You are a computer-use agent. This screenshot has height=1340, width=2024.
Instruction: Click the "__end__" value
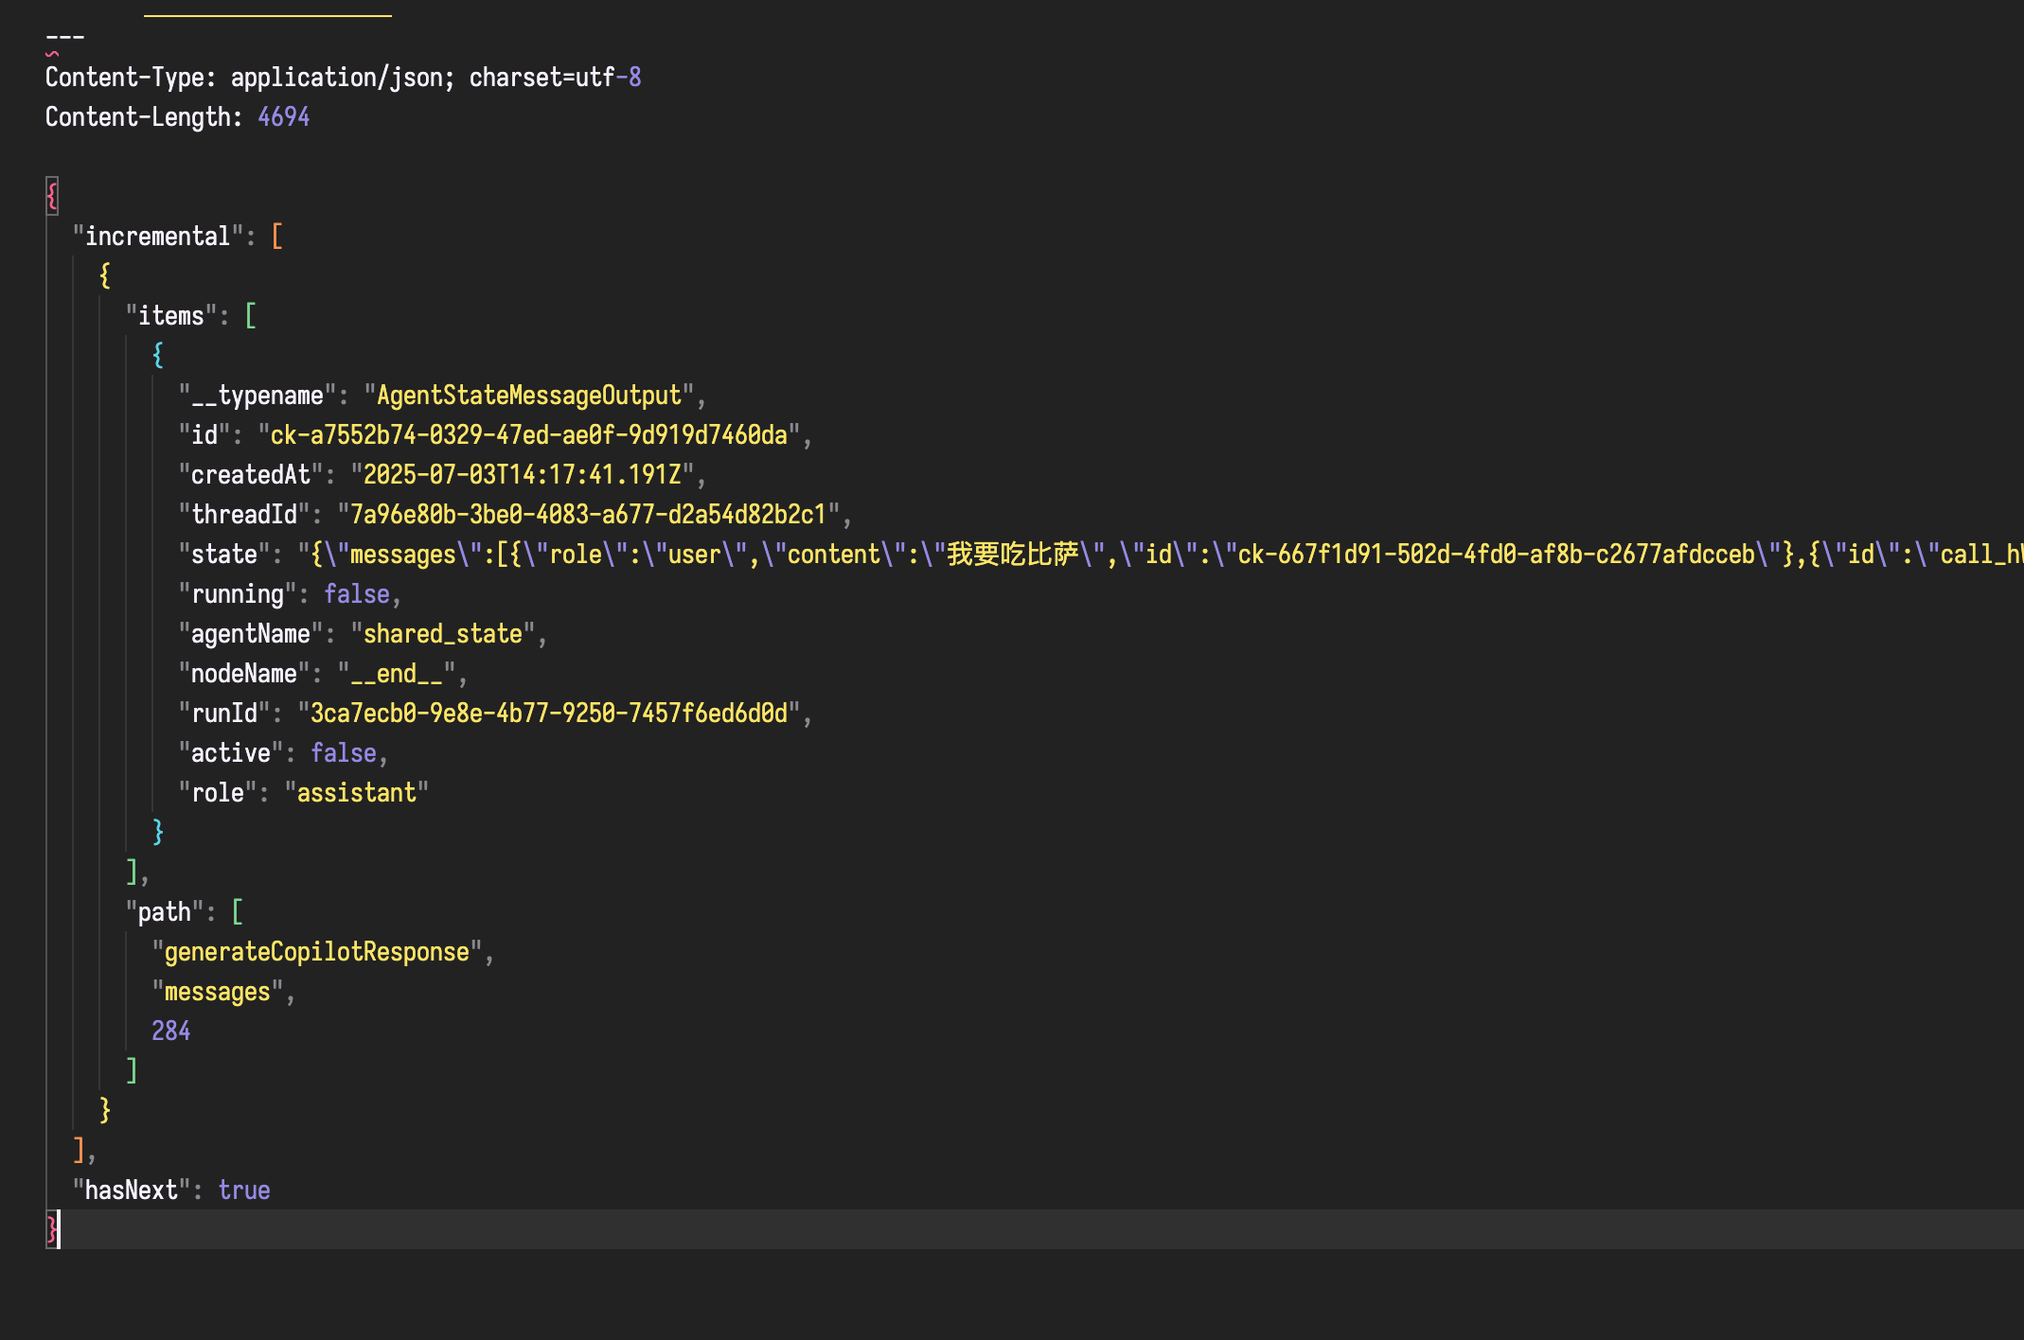397,674
